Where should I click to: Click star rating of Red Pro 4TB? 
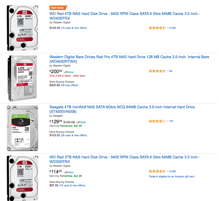click(x=157, y=71)
